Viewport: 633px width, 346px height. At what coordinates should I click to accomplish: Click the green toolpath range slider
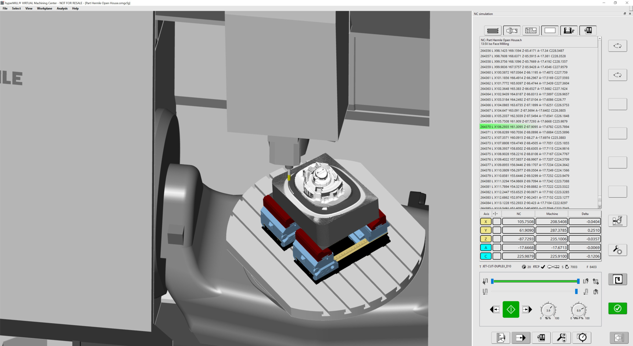click(535, 281)
